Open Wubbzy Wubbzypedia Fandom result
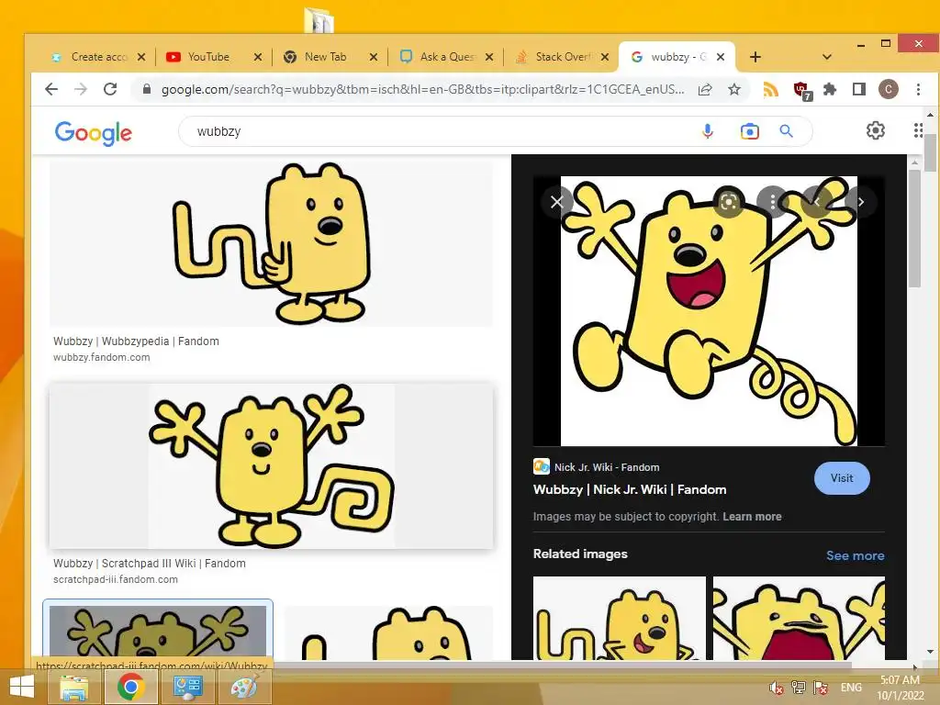 (136, 341)
